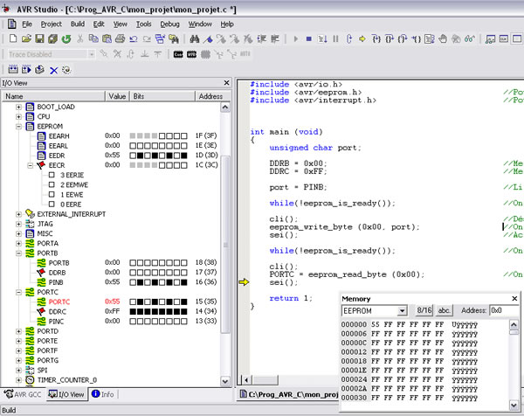Click the Open folder toolbar icon
Screen dimensions: 524x416
click(x=28, y=38)
